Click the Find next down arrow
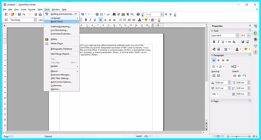Viewport: 261px width, 140px height. tap(166, 14)
